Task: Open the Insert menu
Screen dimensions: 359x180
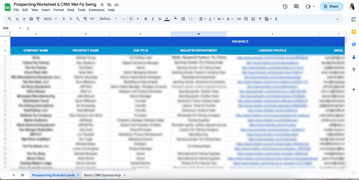Action: click(x=46, y=10)
